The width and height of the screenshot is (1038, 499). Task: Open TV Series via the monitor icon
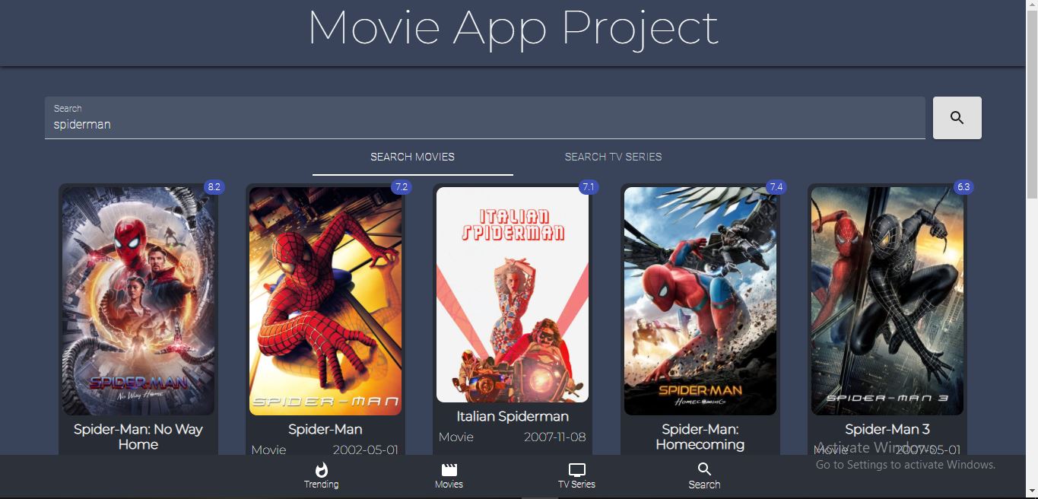(x=576, y=469)
